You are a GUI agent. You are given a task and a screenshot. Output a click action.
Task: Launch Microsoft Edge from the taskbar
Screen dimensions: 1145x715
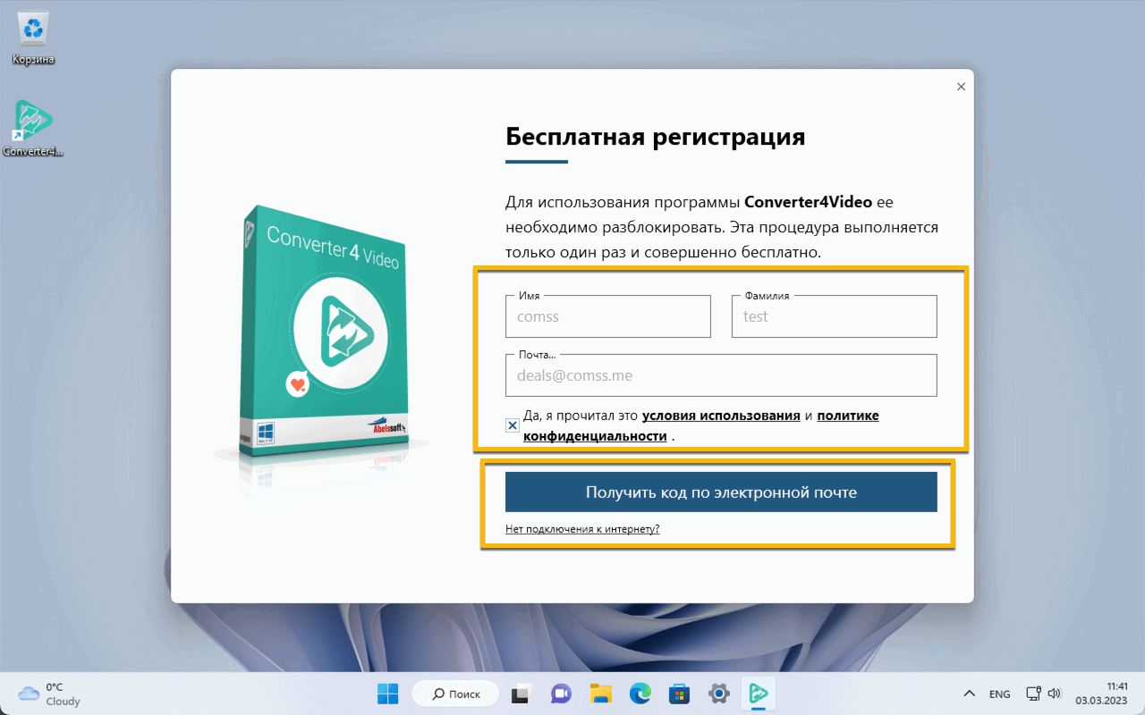[640, 693]
